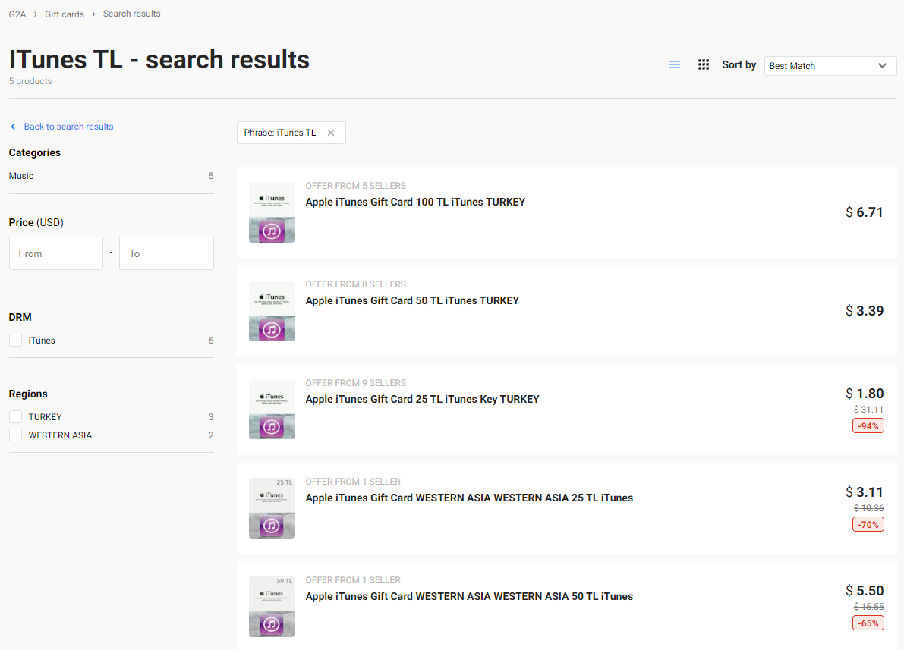
Task: Click 'OFFER FROM 8 SELLERS' label
Action: click(x=356, y=284)
